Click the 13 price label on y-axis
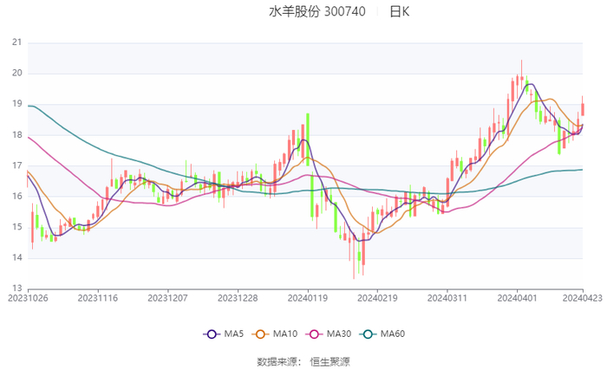Viewport: 607px width, 369px height. [17, 288]
